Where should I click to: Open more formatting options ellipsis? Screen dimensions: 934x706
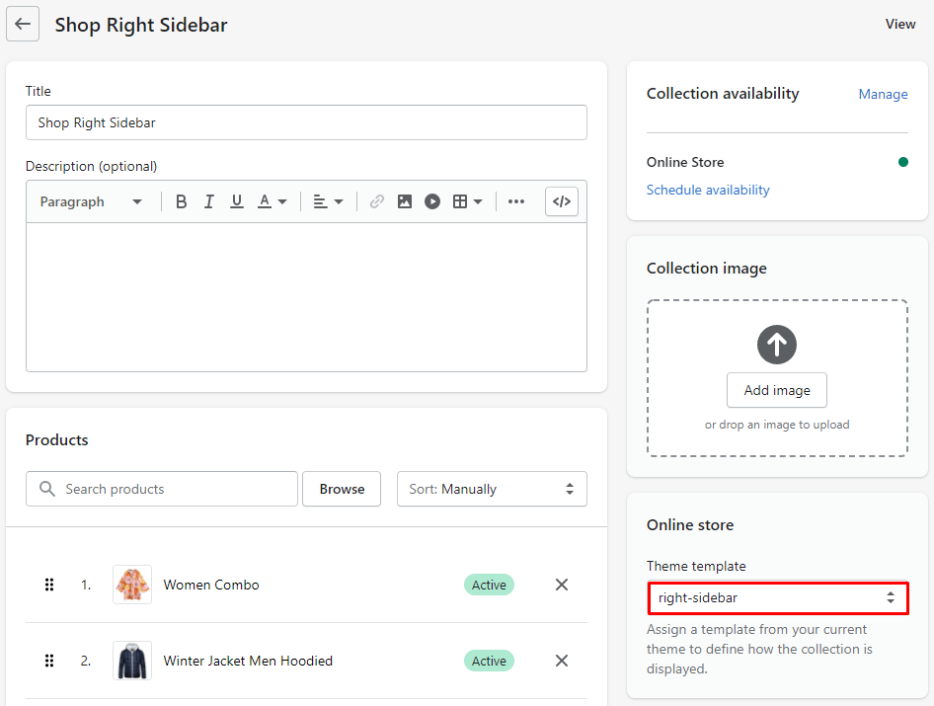pyautogui.click(x=516, y=201)
